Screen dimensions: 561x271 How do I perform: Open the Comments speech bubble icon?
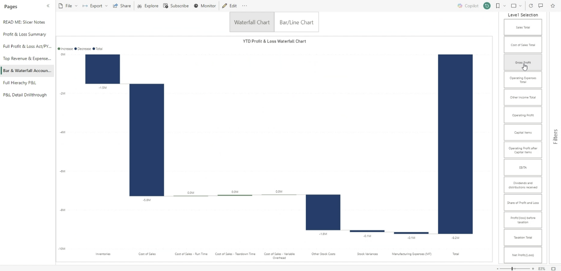coord(541,6)
